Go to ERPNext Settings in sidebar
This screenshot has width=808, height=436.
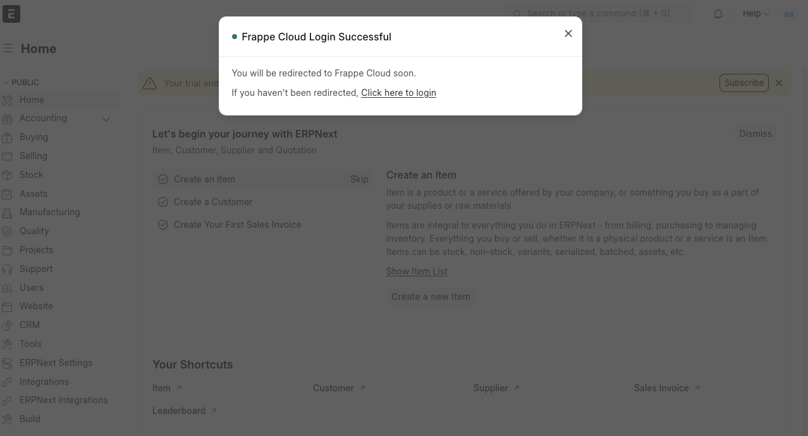pyautogui.click(x=56, y=363)
